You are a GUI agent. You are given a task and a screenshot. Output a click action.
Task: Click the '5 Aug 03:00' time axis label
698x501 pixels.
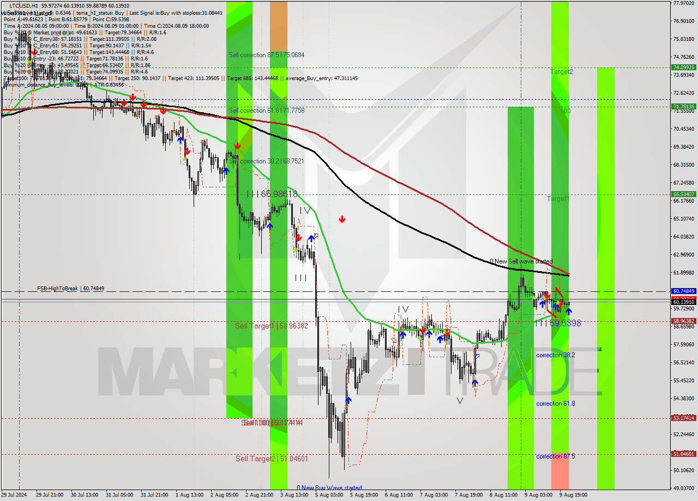(x=329, y=495)
